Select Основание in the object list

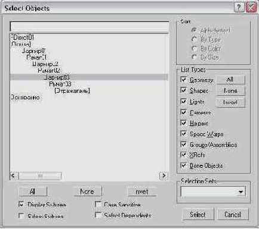26,97
